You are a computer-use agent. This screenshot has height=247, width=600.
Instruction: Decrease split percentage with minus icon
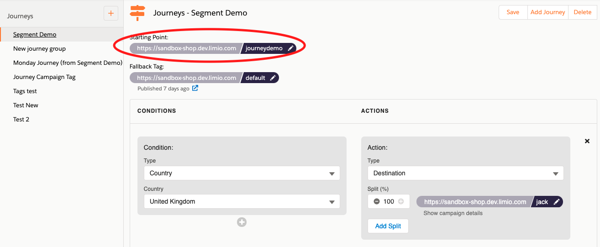click(x=377, y=201)
